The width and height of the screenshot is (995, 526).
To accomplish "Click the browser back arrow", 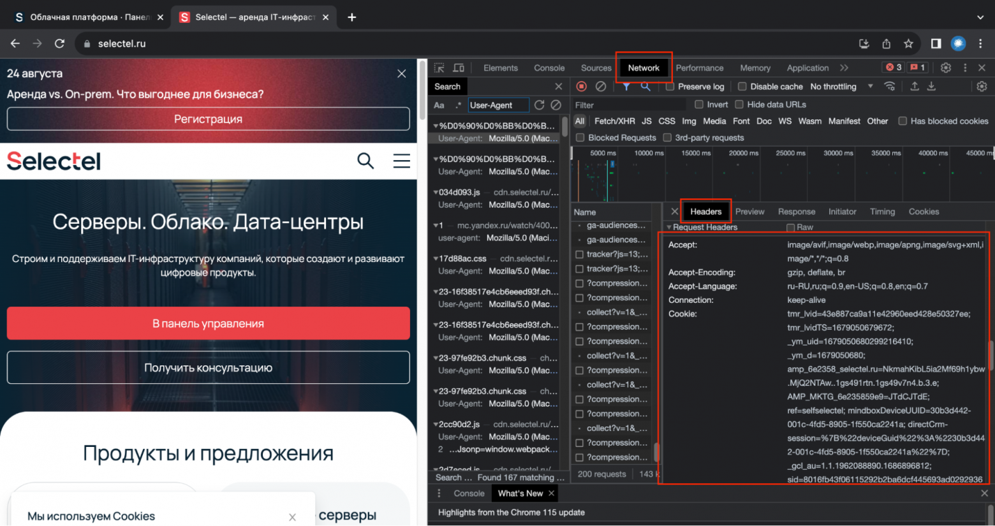I will 15,43.
